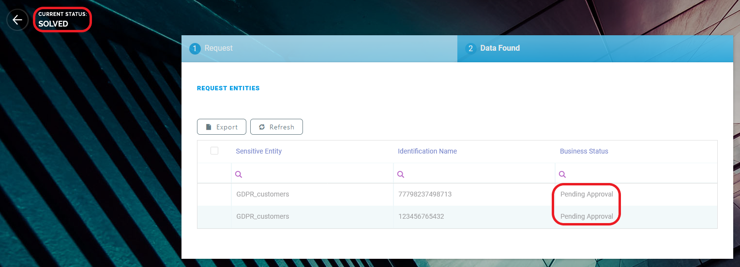Sort by Business Status column header
The height and width of the screenshot is (267, 740).
584,151
